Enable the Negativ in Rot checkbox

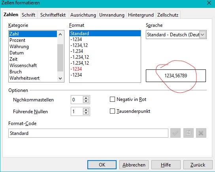click(x=112, y=99)
